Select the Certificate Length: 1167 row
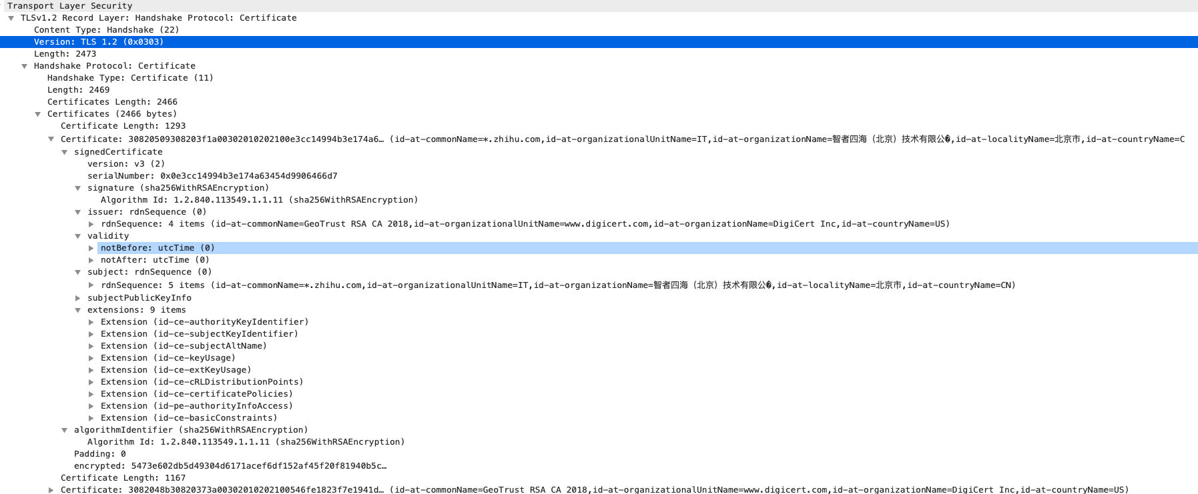1198x494 pixels. click(123, 478)
